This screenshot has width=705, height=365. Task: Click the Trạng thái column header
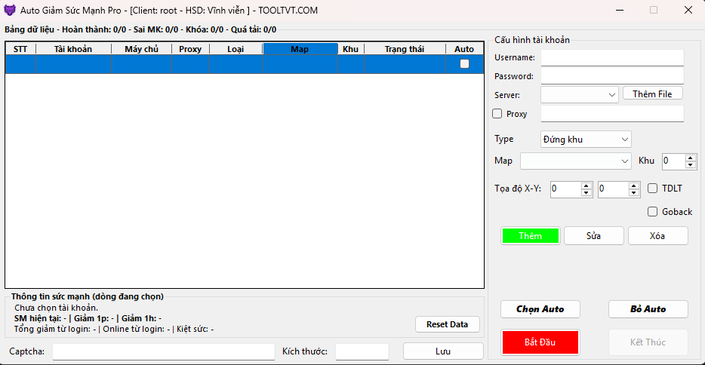404,49
